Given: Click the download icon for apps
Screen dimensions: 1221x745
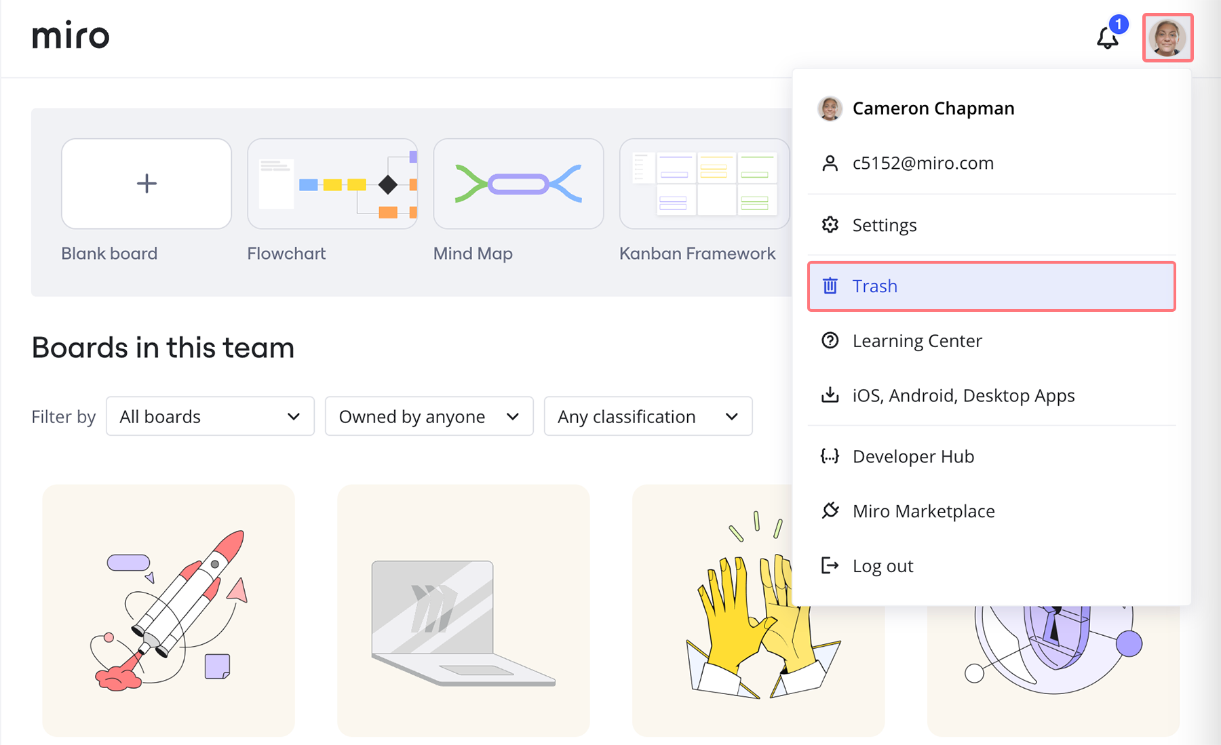Looking at the screenshot, I should [x=830, y=395].
